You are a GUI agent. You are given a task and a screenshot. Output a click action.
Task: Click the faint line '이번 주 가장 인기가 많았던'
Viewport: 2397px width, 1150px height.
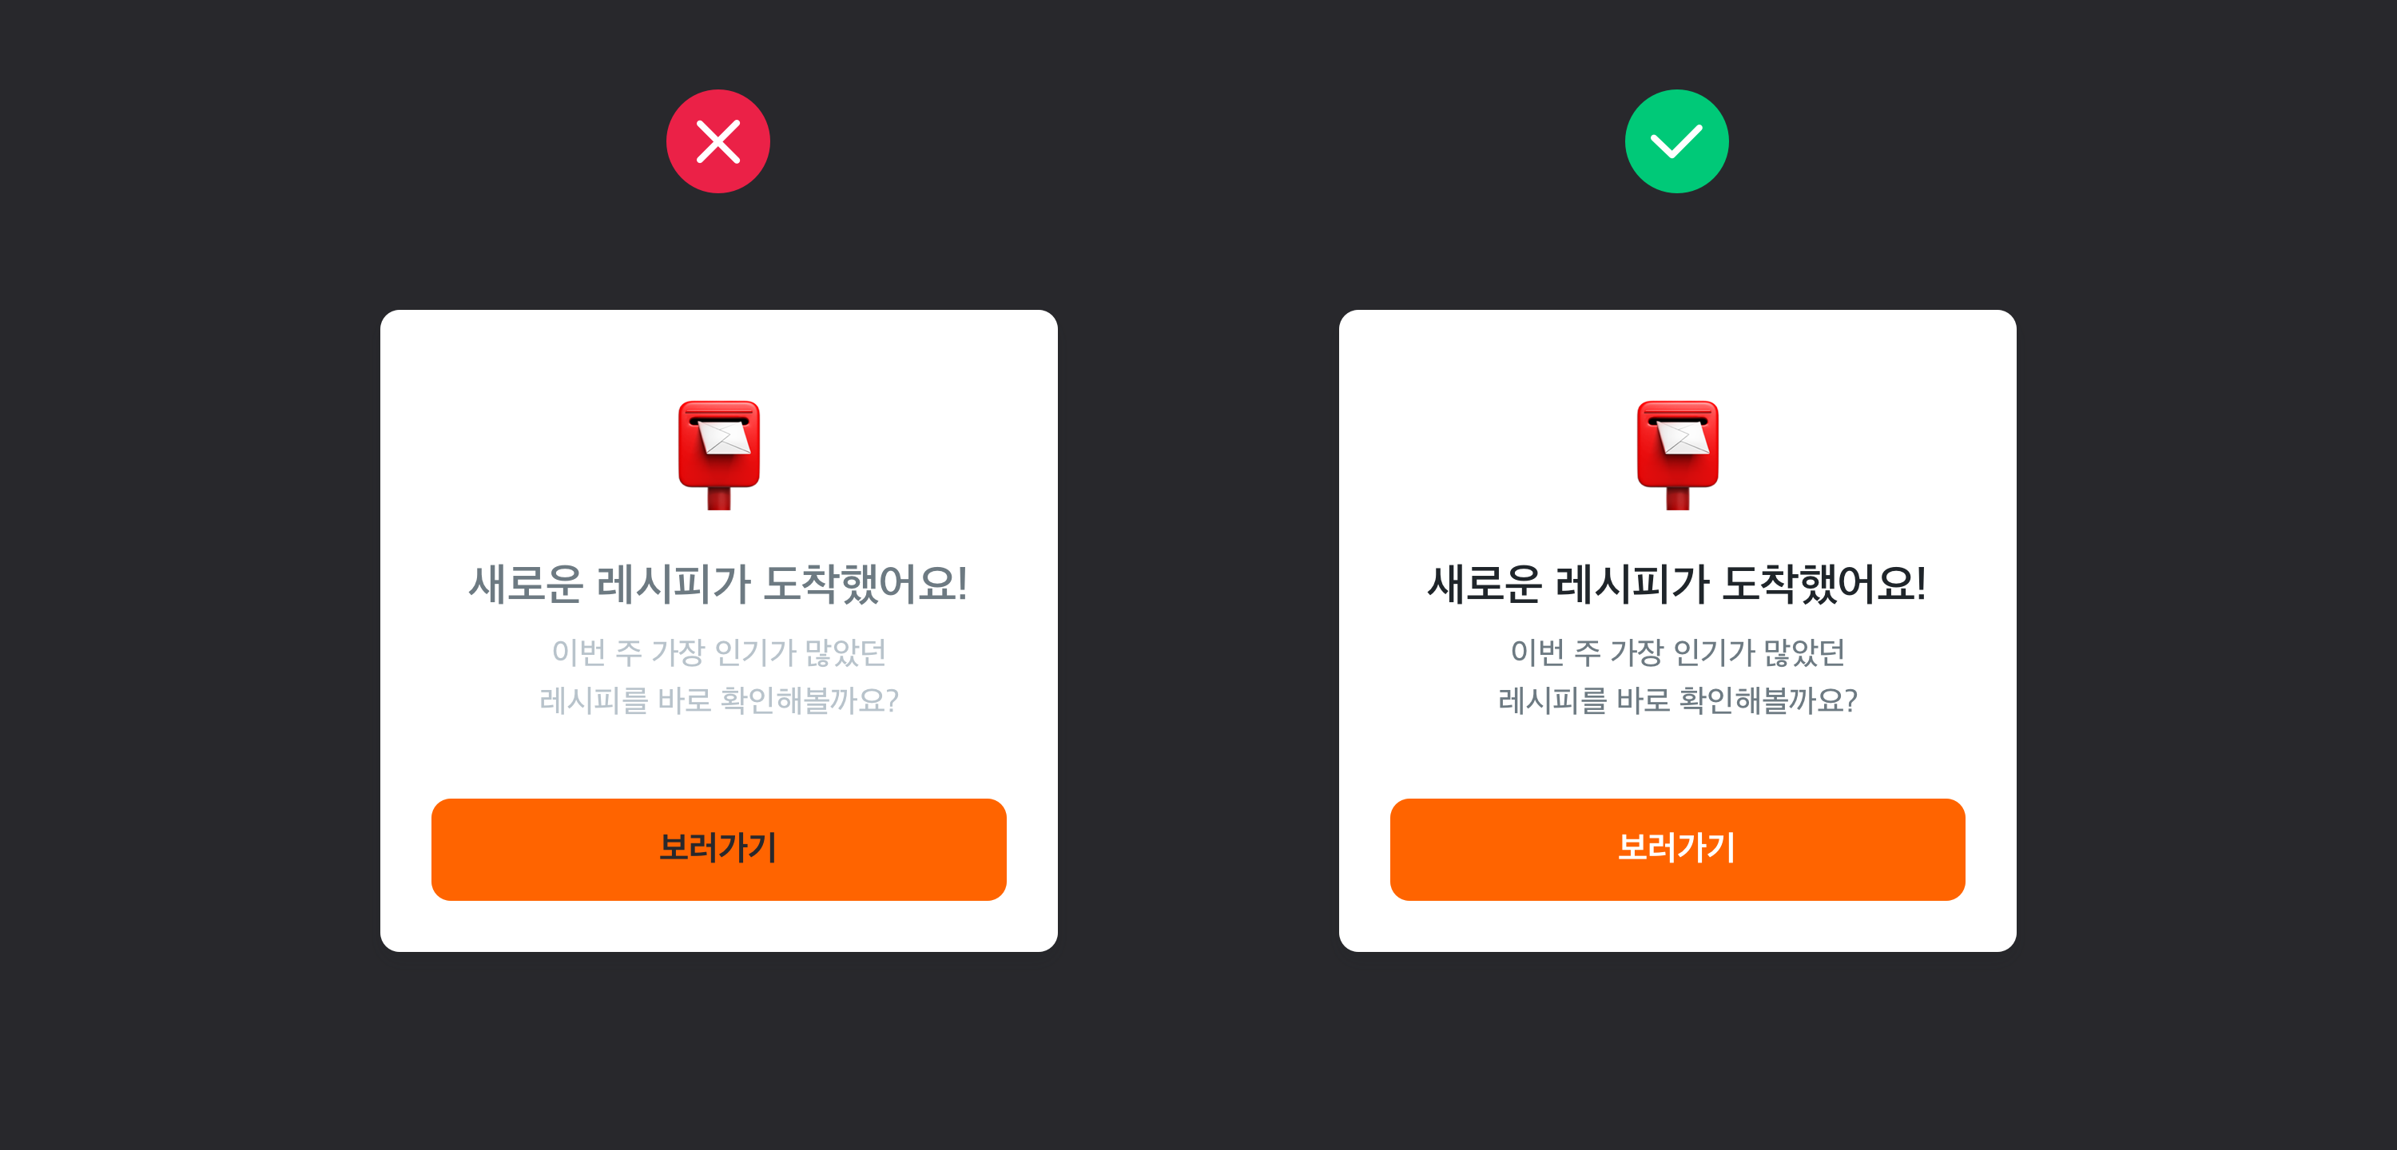718,652
